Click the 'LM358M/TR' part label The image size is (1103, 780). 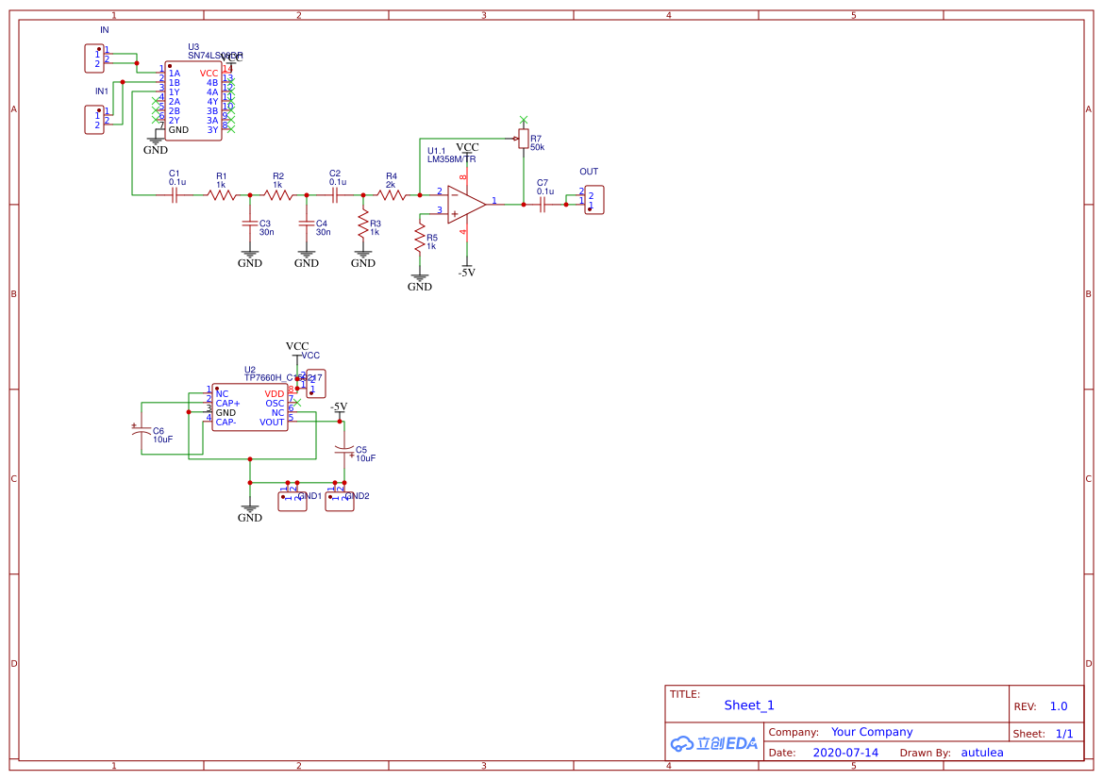coord(452,159)
